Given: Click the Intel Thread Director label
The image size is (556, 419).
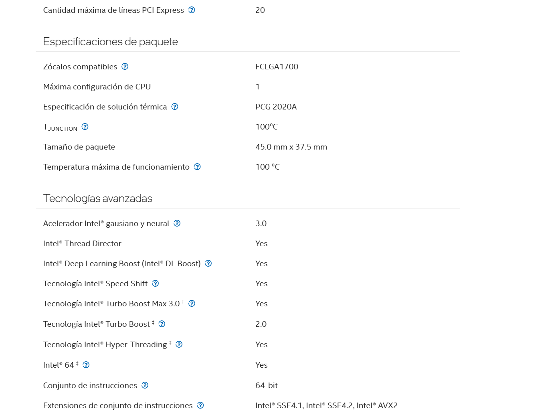Looking at the screenshot, I should click(82, 243).
